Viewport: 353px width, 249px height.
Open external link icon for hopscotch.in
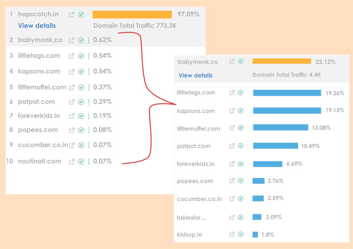[x=72, y=15]
